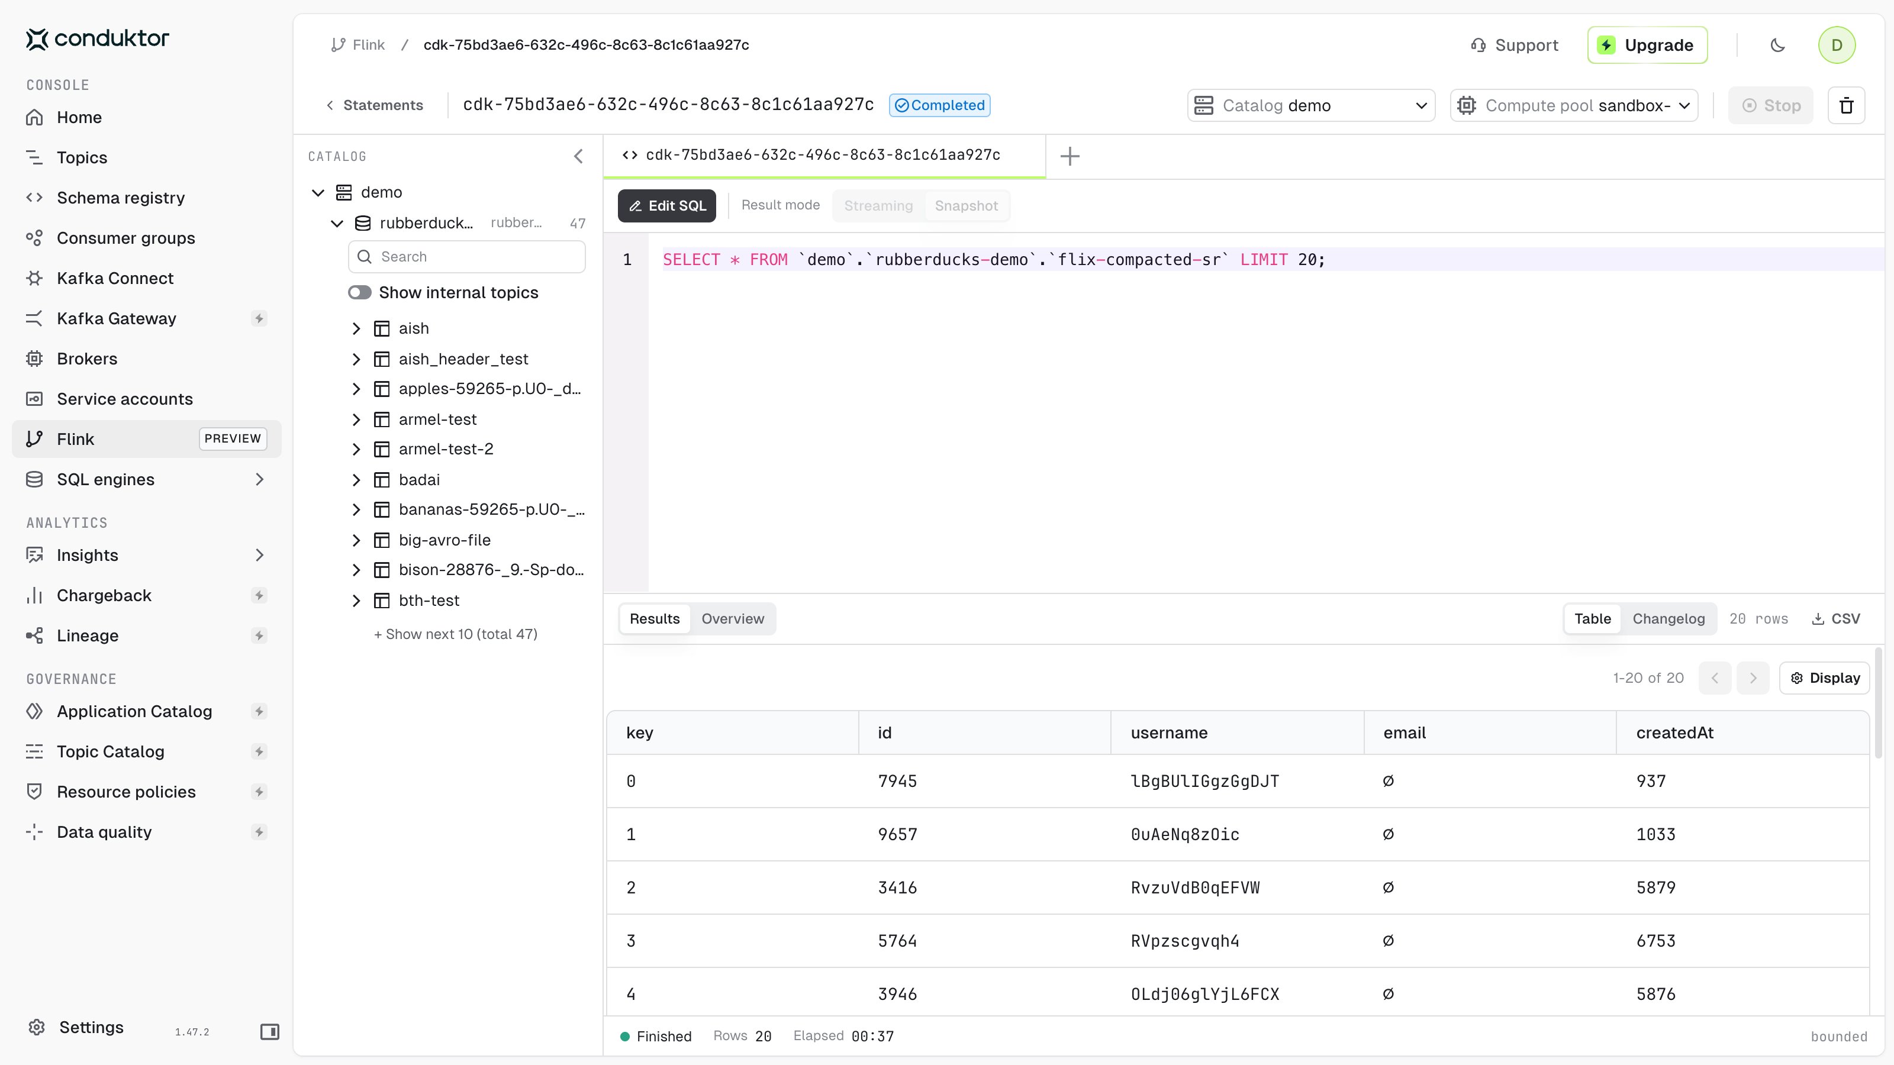Open the Data quality icon
Viewport: 1894px width, 1065px height.
point(34,832)
